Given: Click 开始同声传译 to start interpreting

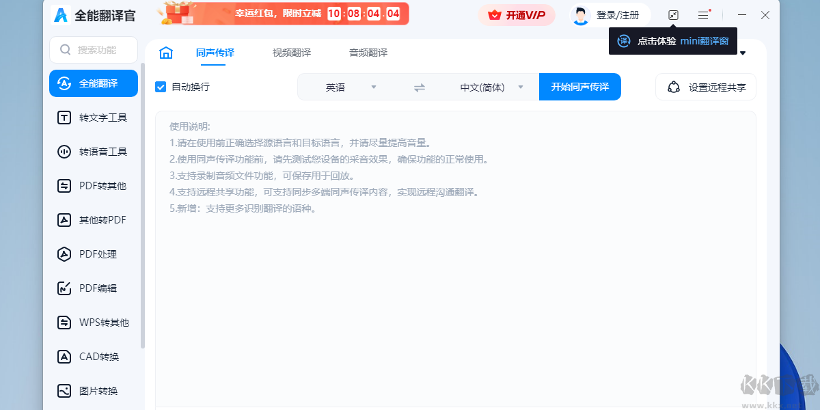Looking at the screenshot, I should coord(579,87).
